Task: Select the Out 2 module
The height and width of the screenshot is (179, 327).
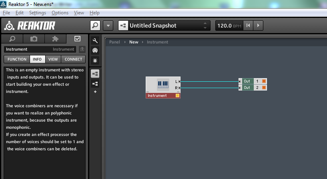Action: click(253, 88)
